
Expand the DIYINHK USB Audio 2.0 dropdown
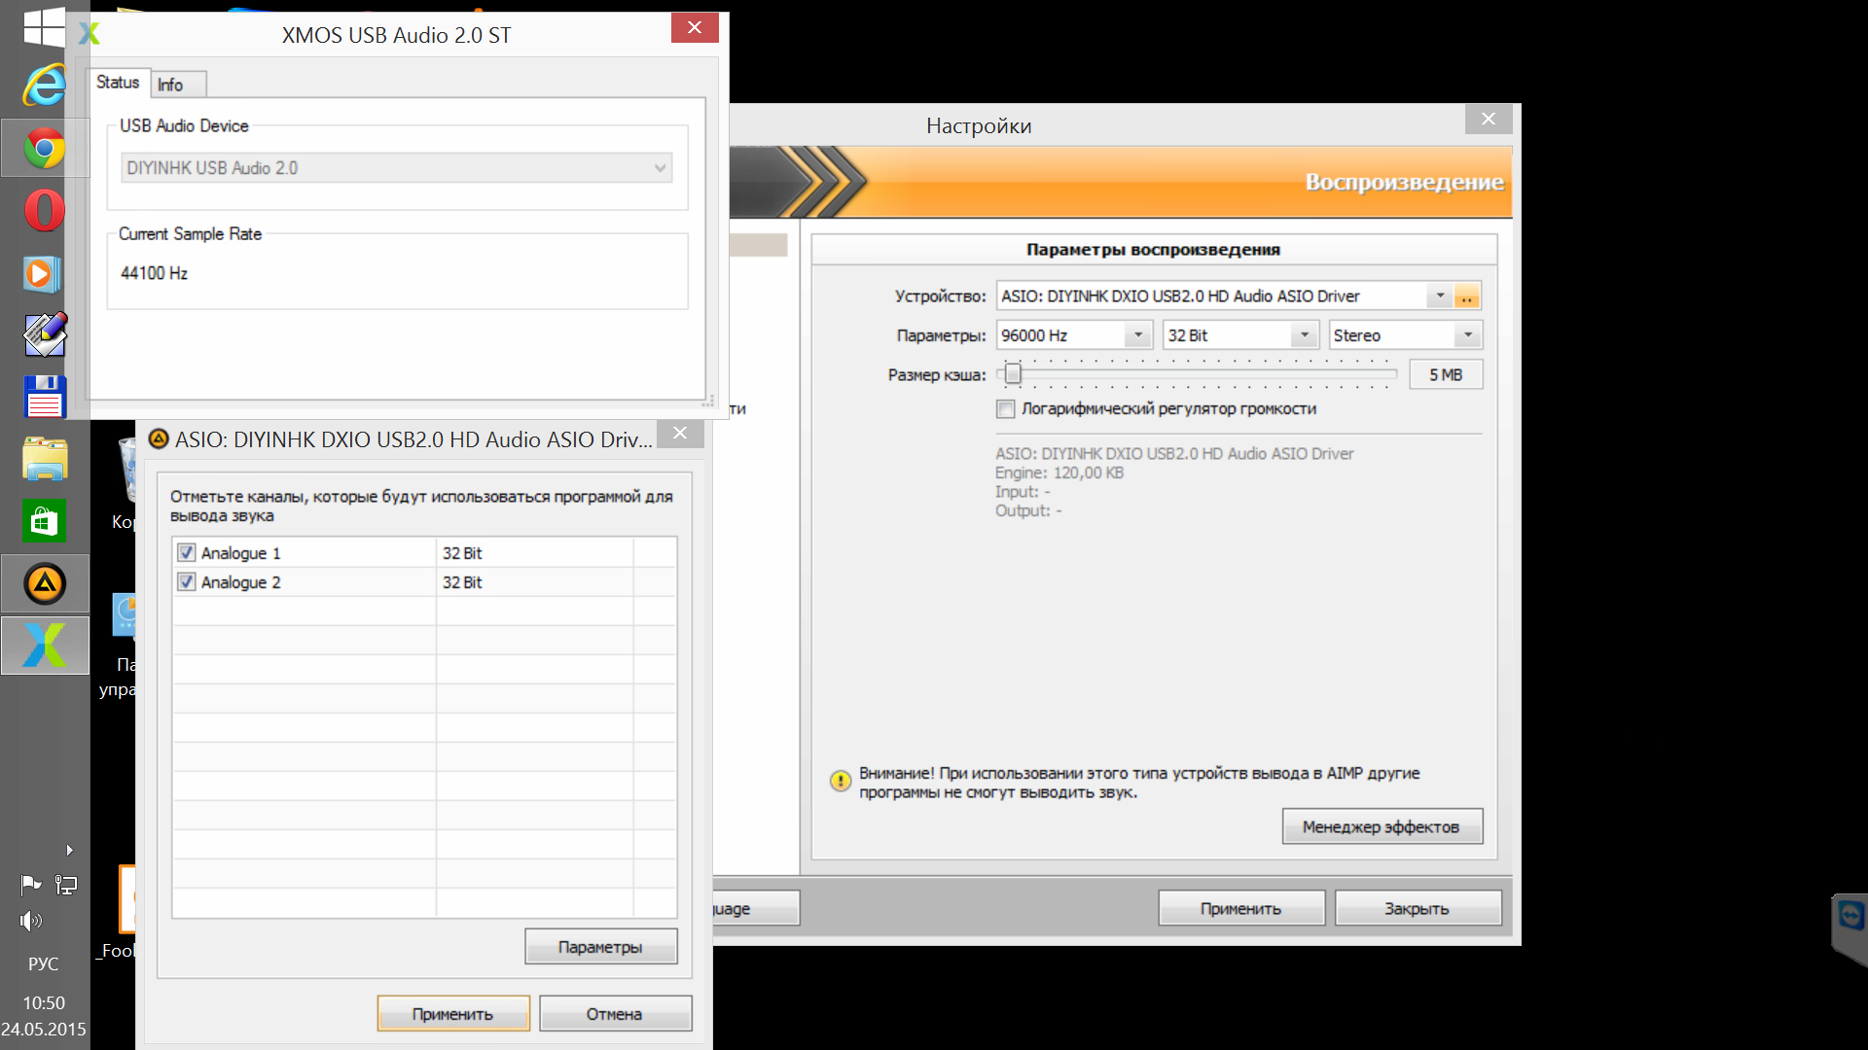coord(396,167)
